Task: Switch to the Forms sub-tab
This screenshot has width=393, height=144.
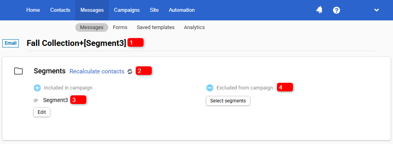Action: (120, 27)
